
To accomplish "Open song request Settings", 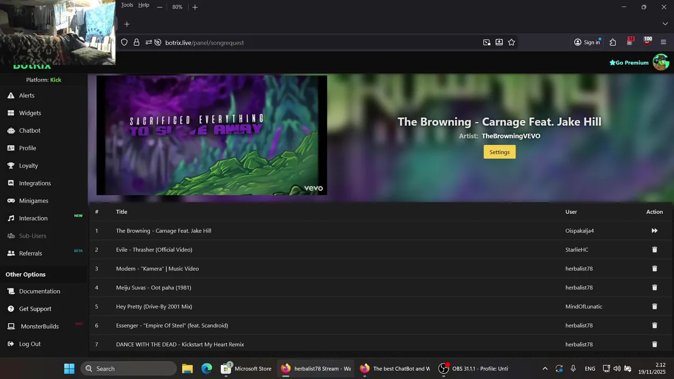I will tap(499, 152).
